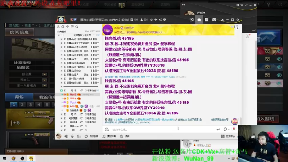Open the chat bubble options dropdown
This screenshot has height=162, width=288.
pos(226,129)
